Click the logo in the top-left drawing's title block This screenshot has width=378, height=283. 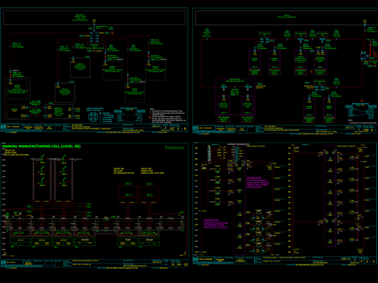4,127
